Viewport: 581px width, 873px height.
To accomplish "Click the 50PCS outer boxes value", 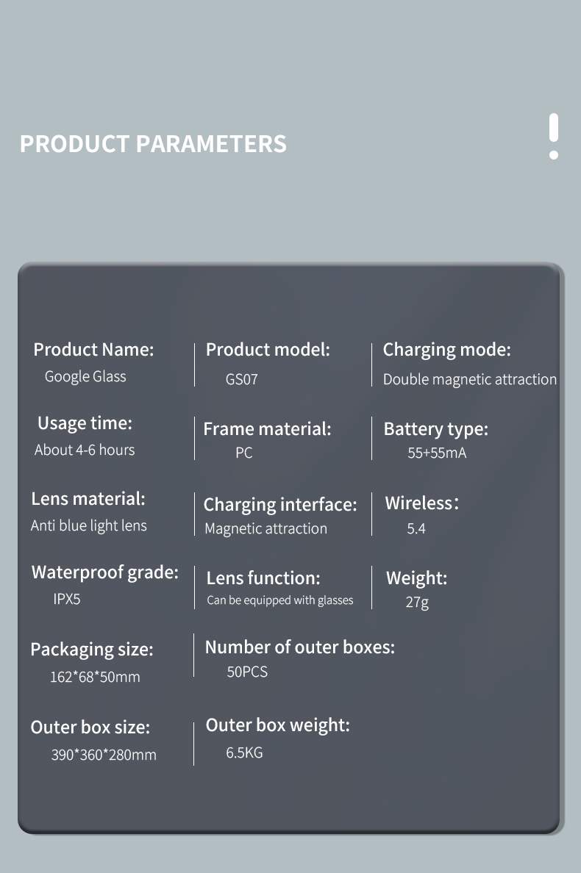I will click(247, 672).
